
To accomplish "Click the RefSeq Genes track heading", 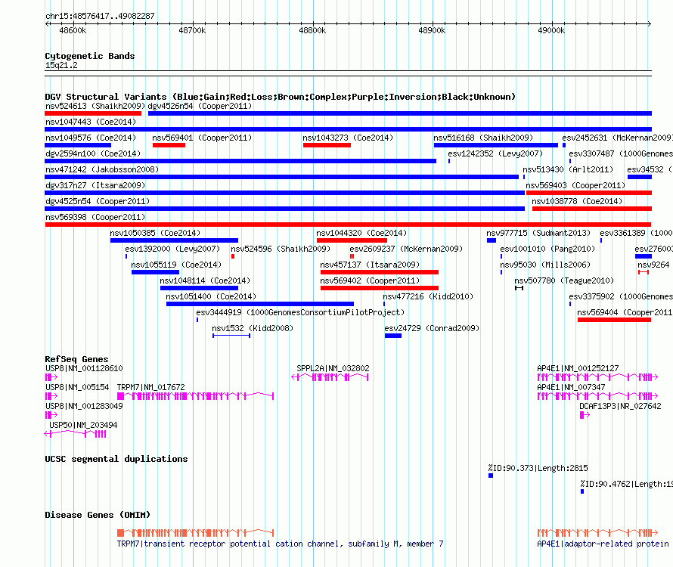I will coord(76,359).
